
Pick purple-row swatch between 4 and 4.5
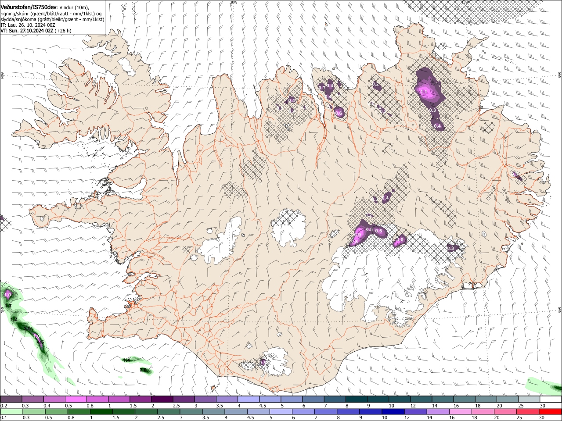[x=248, y=400]
